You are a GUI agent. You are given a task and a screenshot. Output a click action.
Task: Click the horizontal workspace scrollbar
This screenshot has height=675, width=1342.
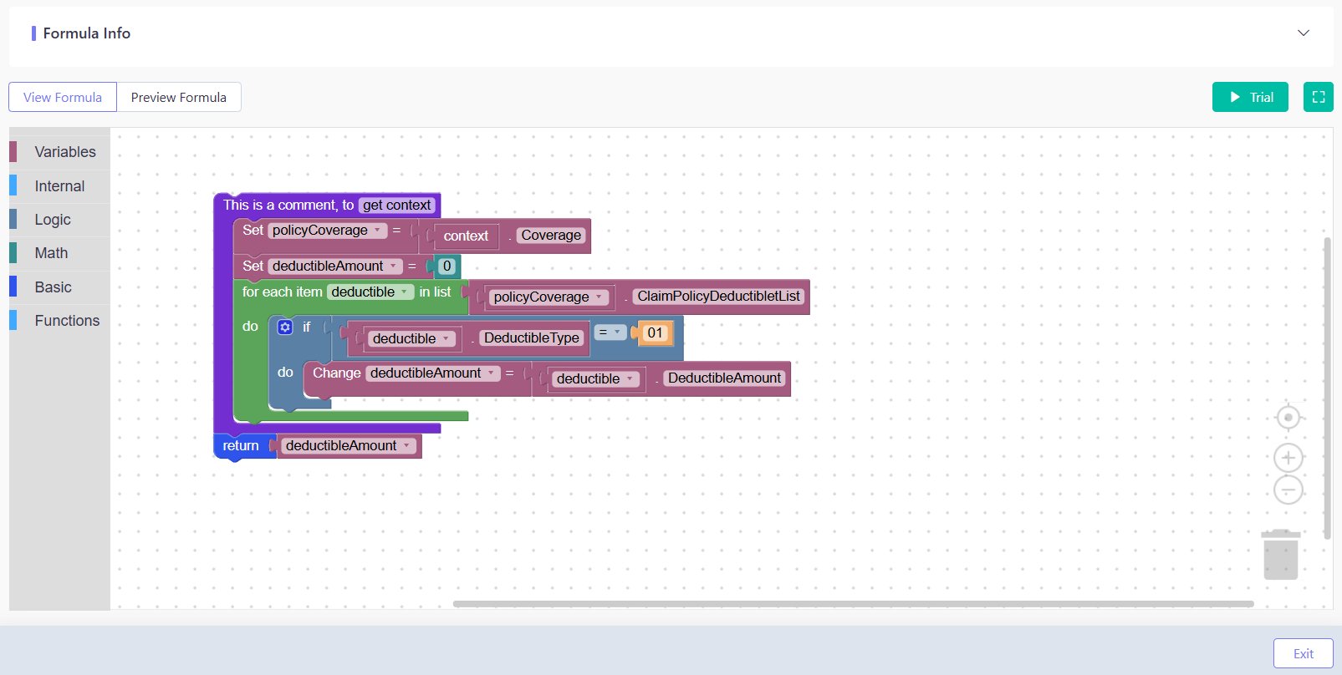(x=853, y=603)
